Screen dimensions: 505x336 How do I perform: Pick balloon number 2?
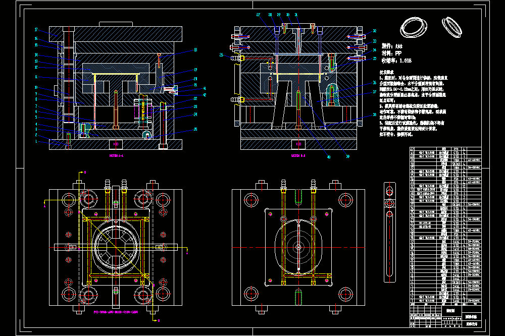[x=36, y=135]
